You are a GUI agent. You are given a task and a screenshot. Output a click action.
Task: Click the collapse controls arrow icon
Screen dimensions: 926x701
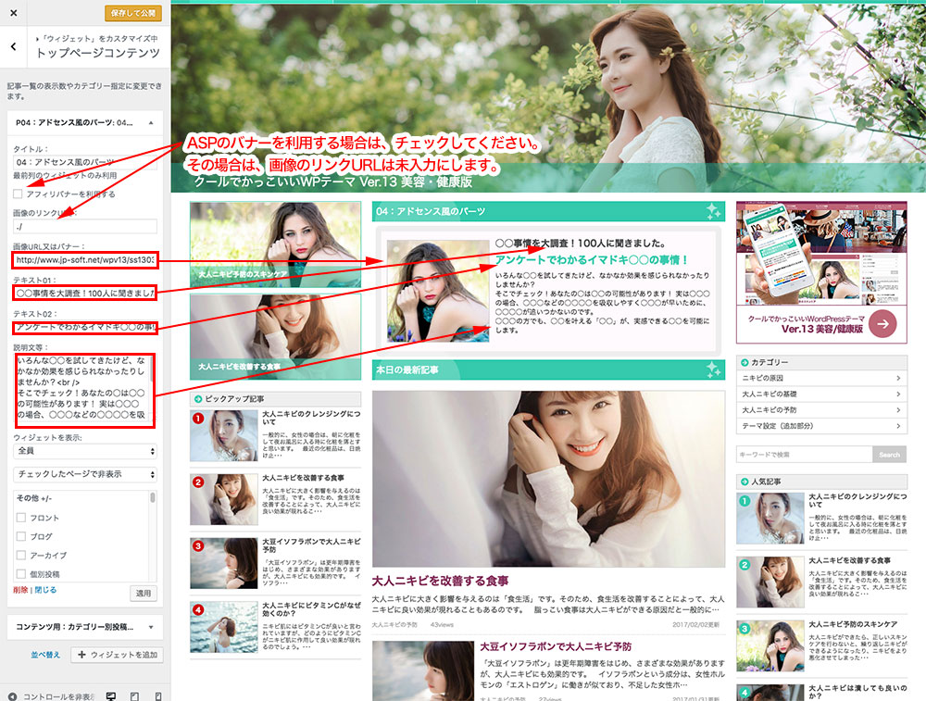tap(12, 696)
